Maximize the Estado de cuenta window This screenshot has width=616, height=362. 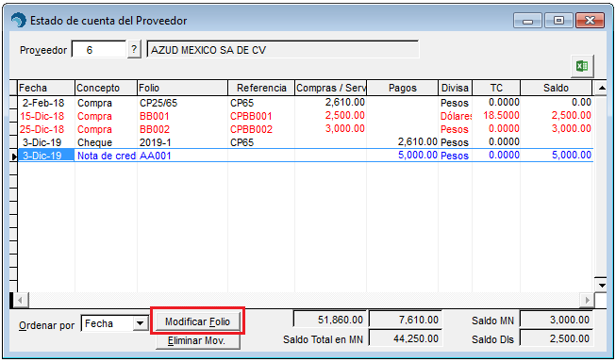pos(558,21)
